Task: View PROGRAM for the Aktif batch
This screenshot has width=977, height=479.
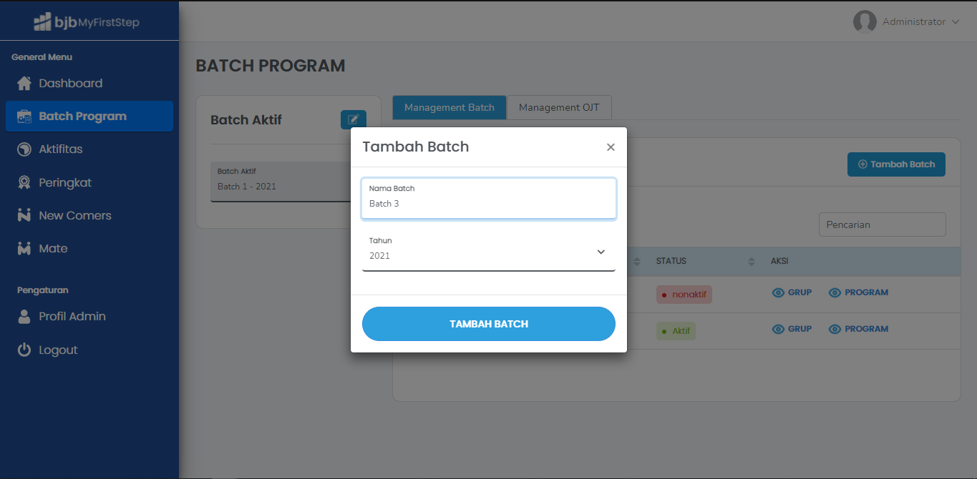Action: (x=858, y=329)
